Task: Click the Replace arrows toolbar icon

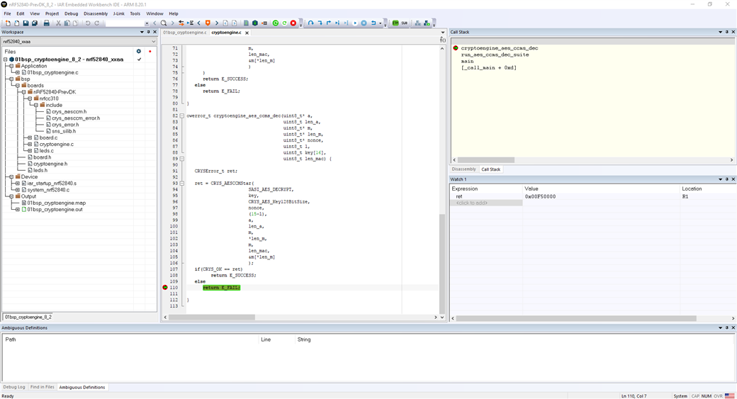Action: (181, 23)
